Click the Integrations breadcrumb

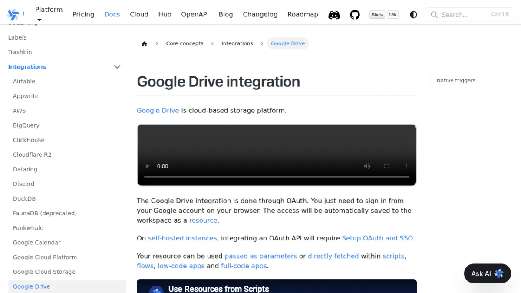237,43
